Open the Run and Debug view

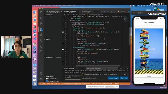pyautogui.click(x=41, y=29)
